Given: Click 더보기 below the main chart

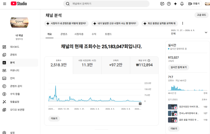Looking at the screenshot, I should click(54, 119).
